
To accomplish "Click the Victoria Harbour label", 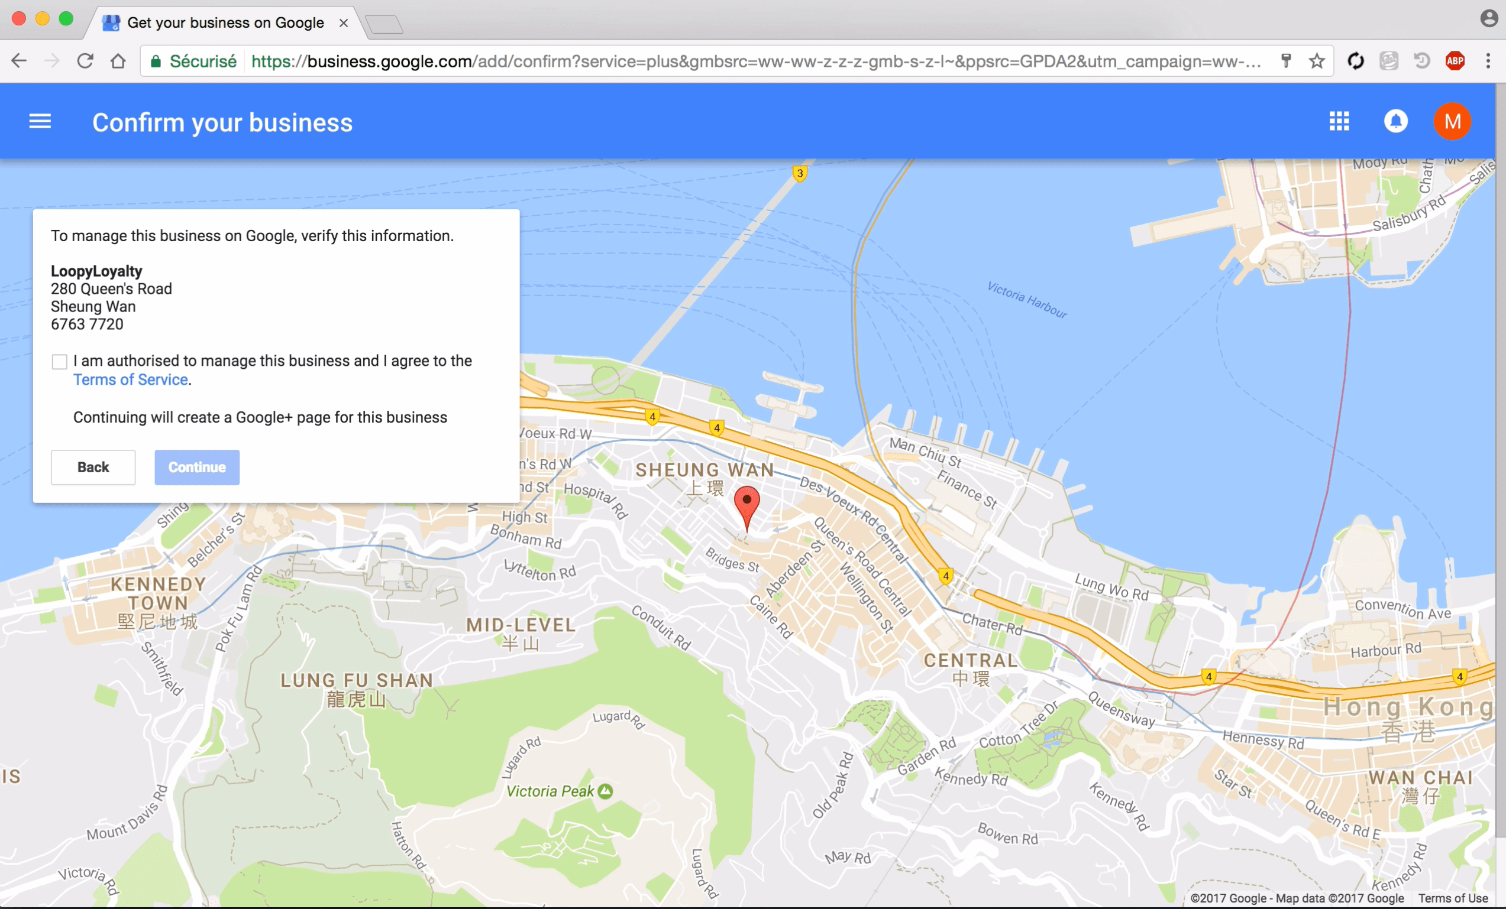I will tap(1027, 300).
